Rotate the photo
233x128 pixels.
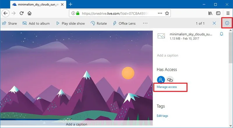[x=99, y=24]
